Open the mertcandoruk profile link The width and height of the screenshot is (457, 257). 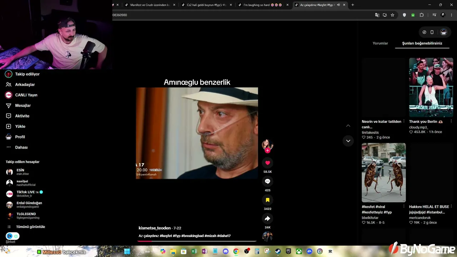420,218
